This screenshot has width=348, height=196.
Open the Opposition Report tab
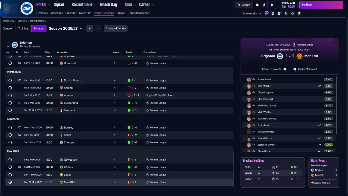138,13
